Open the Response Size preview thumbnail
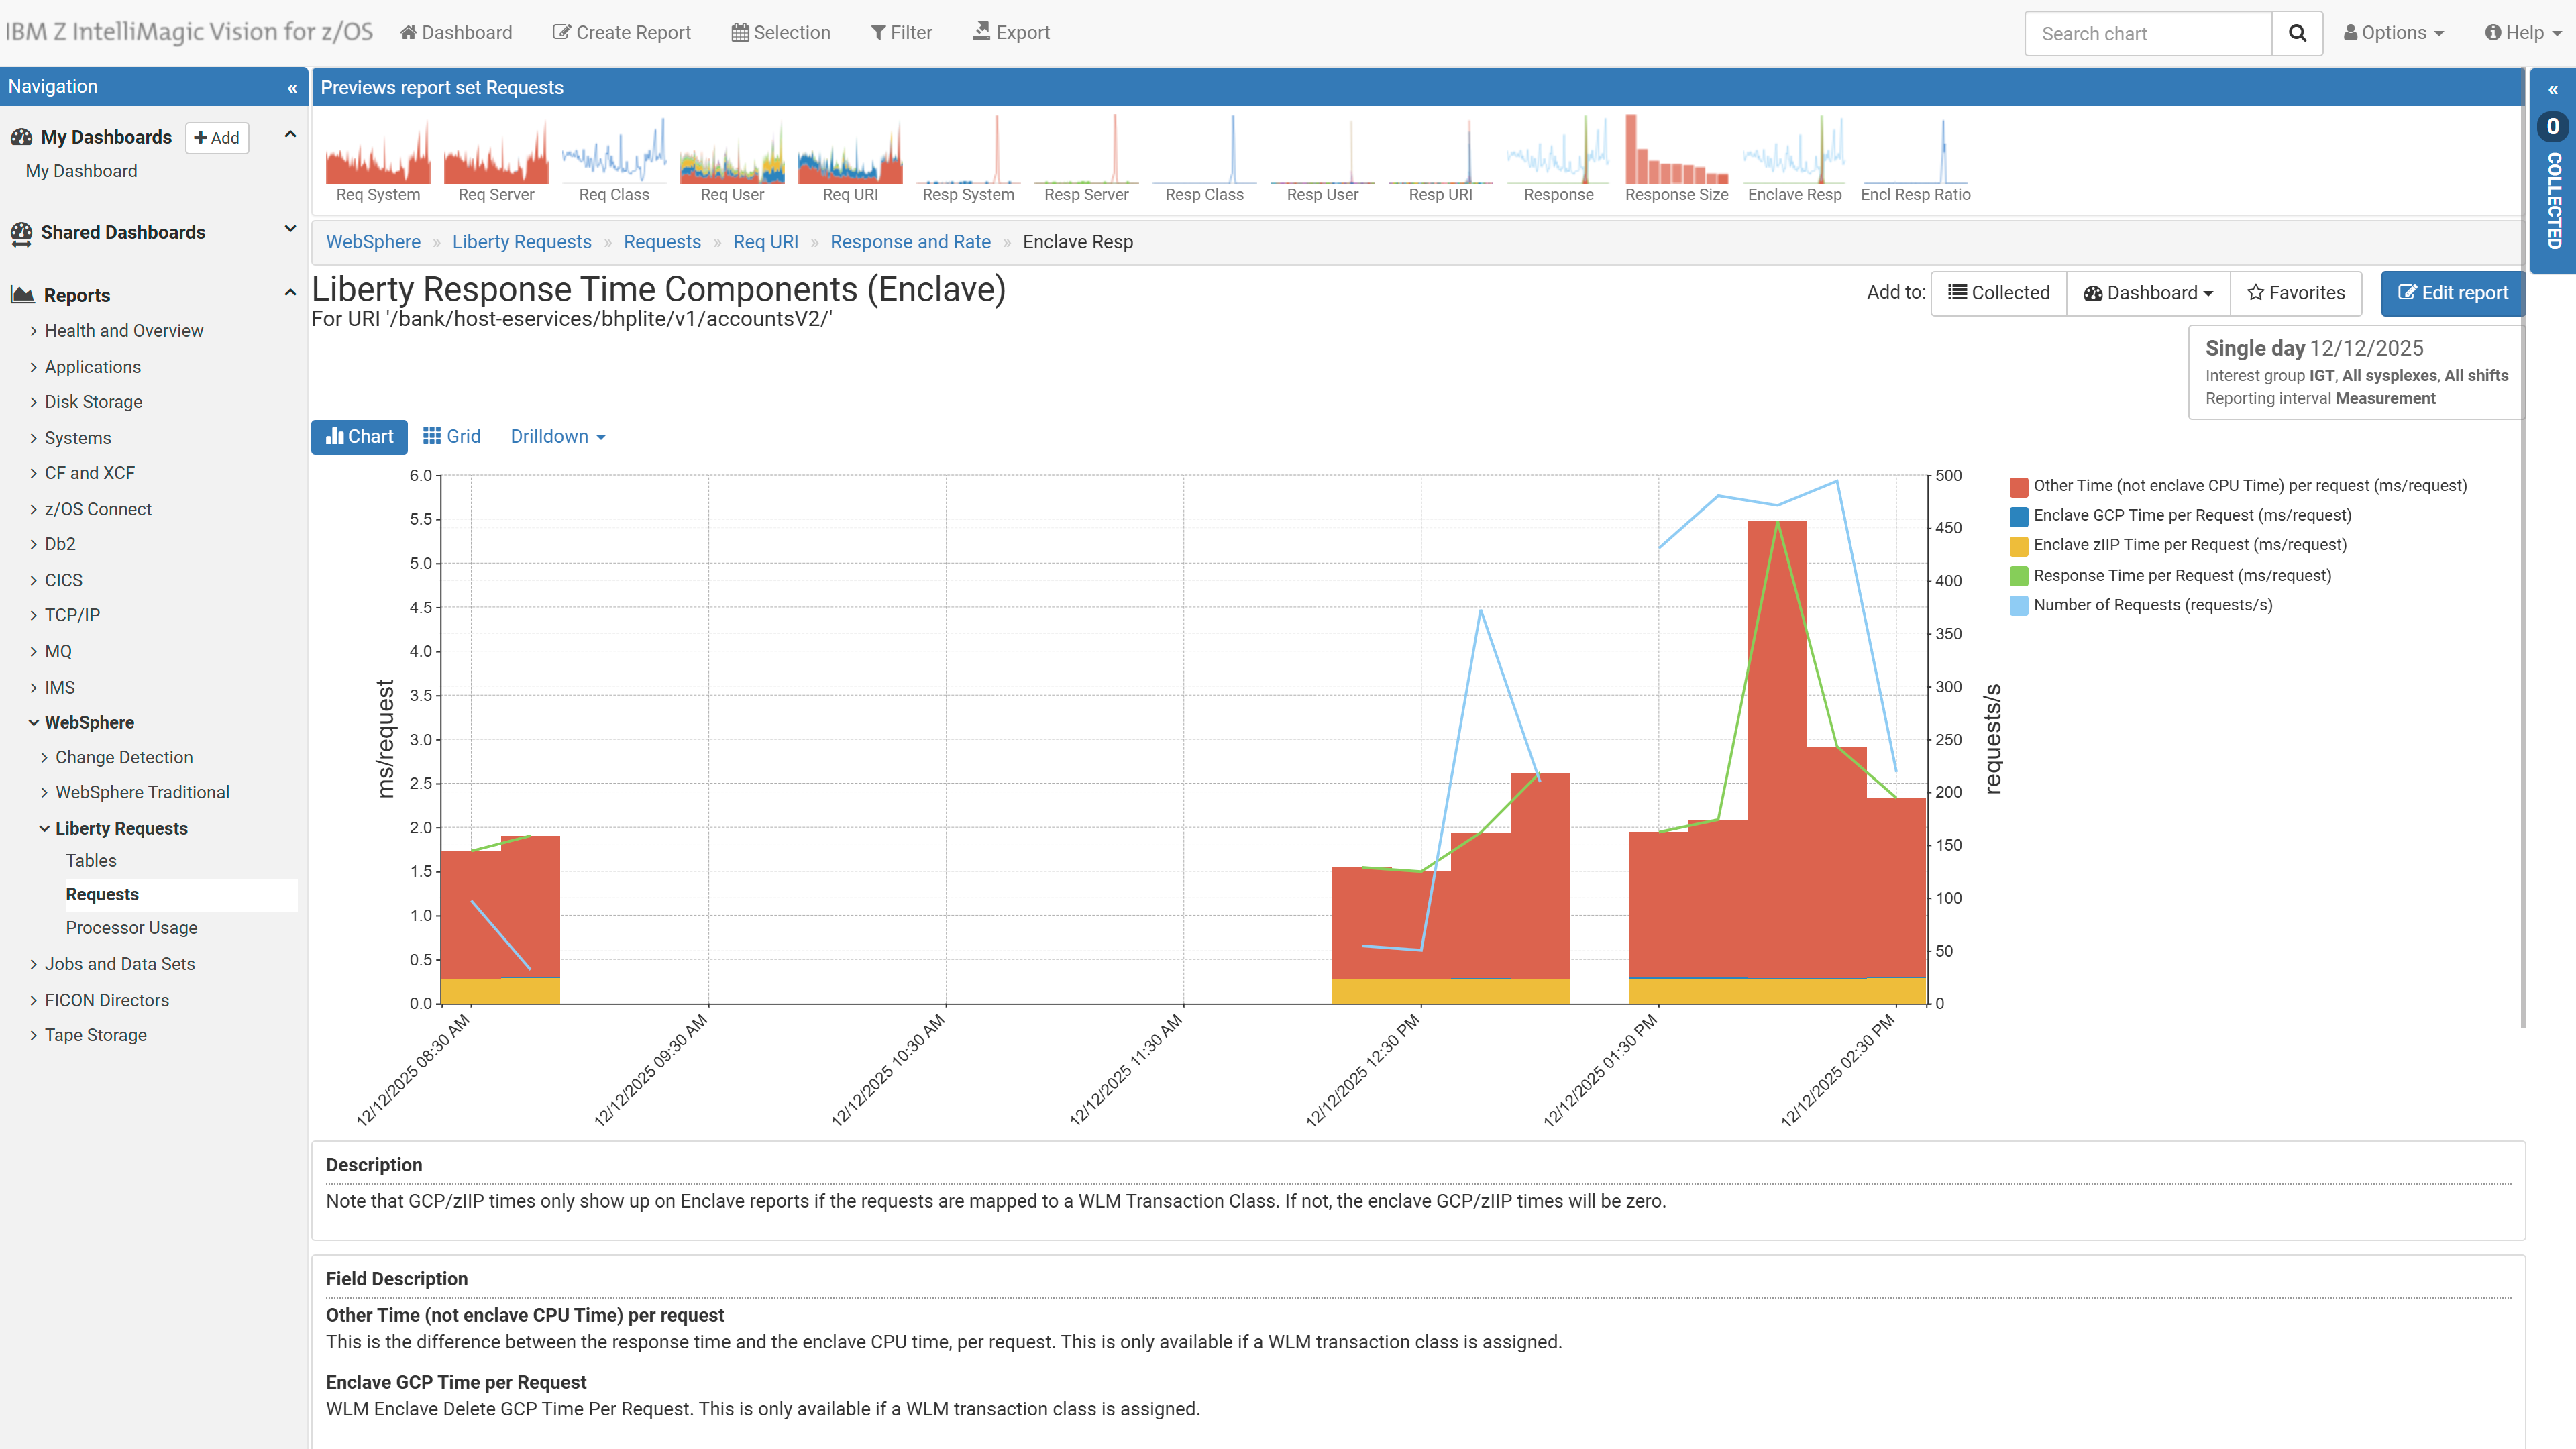Image resolution: width=2576 pixels, height=1449 pixels. click(1676, 159)
